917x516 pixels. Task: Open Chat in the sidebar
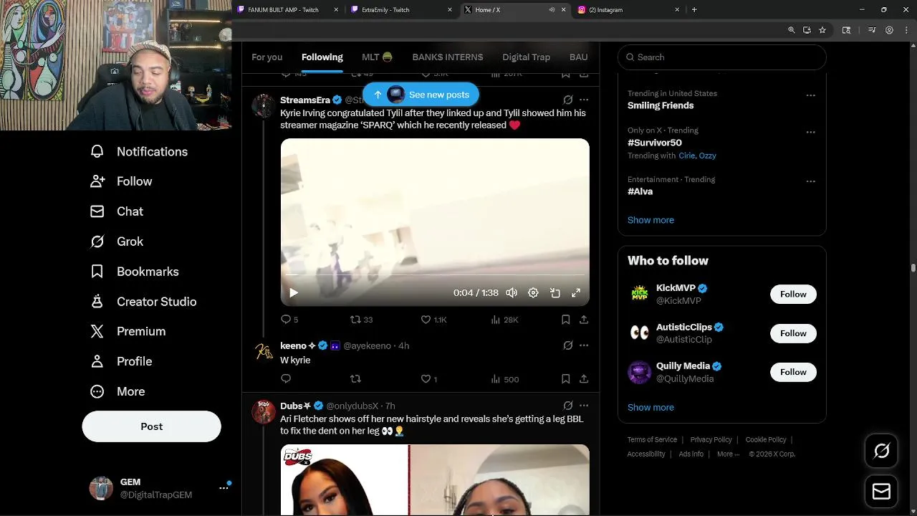pos(116,211)
